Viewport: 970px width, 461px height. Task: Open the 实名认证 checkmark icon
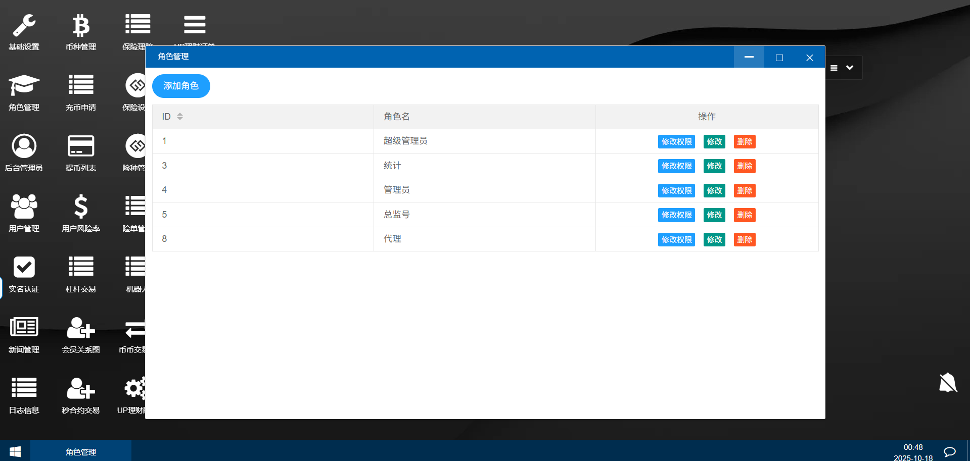pyautogui.click(x=24, y=268)
